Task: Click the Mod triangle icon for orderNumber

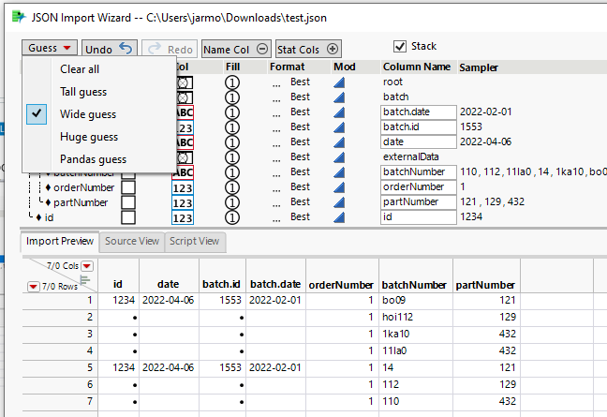Action: tap(339, 187)
